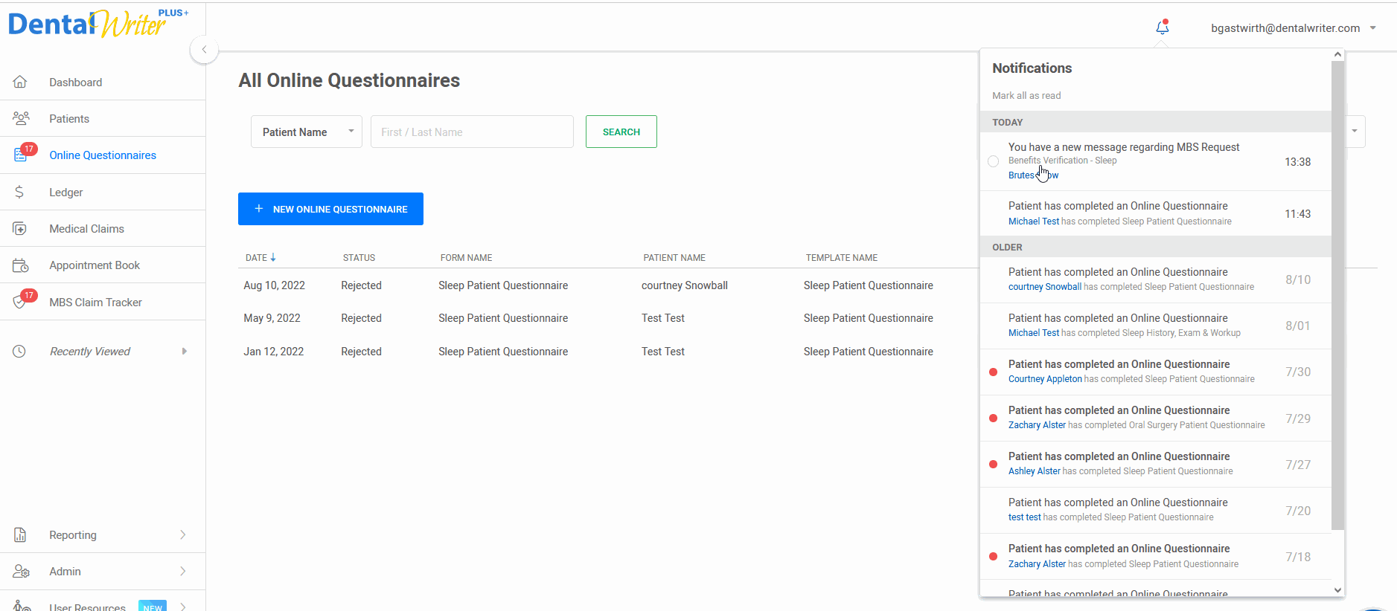This screenshot has height=611, width=1397.
Task: Open Ashley Alster link in notification
Action: coord(1035,471)
